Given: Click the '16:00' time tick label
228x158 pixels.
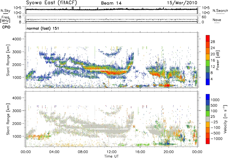Looking at the screenshot, I should 140,152.
